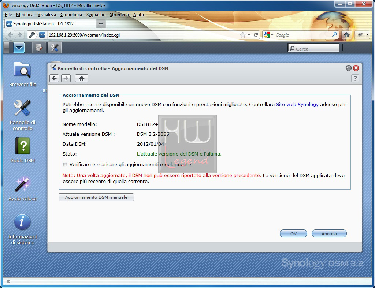The height and width of the screenshot is (288, 375).
Task: Open the Strumenti menu
Action: (x=119, y=15)
